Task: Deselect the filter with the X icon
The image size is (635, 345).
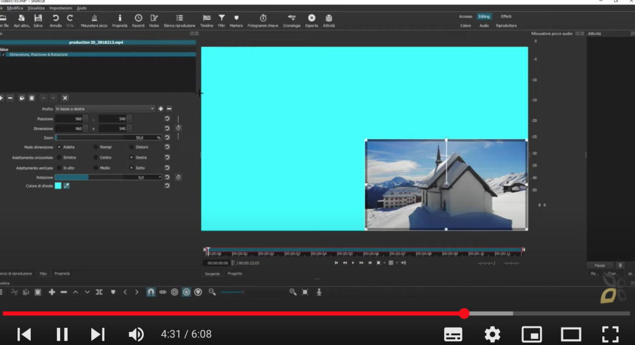Action: [x=64, y=98]
